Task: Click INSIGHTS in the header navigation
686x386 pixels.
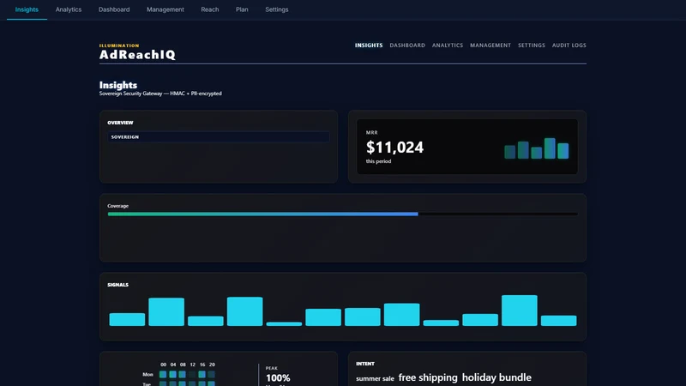Action: tap(369, 45)
